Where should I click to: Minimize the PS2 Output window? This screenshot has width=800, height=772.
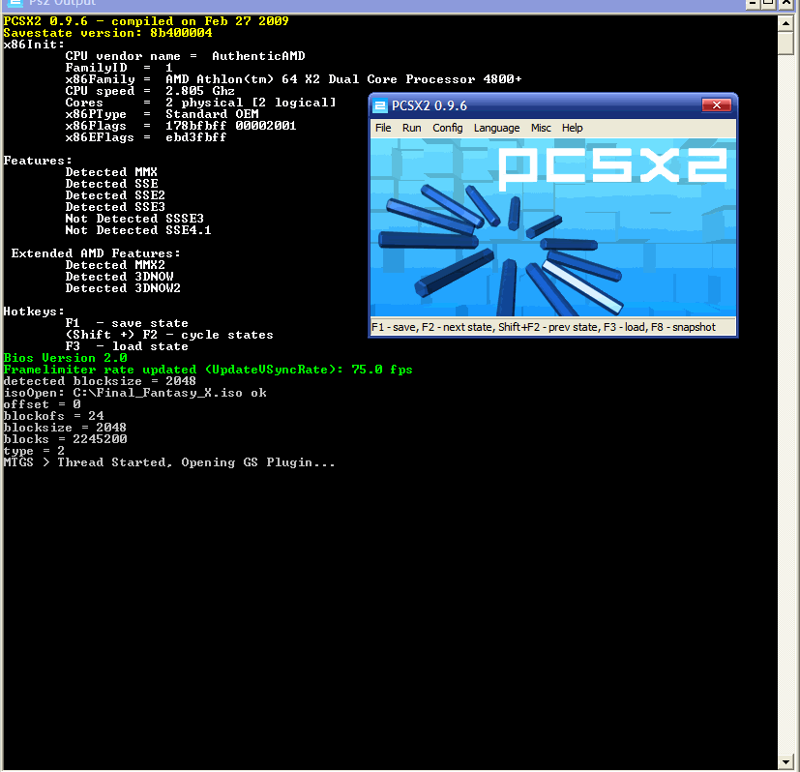(x=753, y=3)
